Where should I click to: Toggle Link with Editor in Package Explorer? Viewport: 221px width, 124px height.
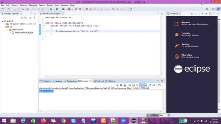[25, 18]
